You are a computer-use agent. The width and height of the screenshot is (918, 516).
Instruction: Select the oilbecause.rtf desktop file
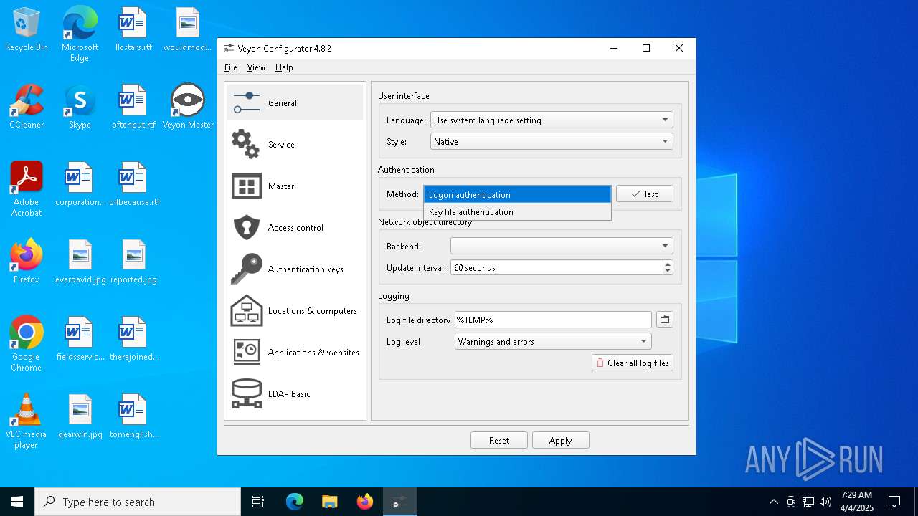pos(133,185)
